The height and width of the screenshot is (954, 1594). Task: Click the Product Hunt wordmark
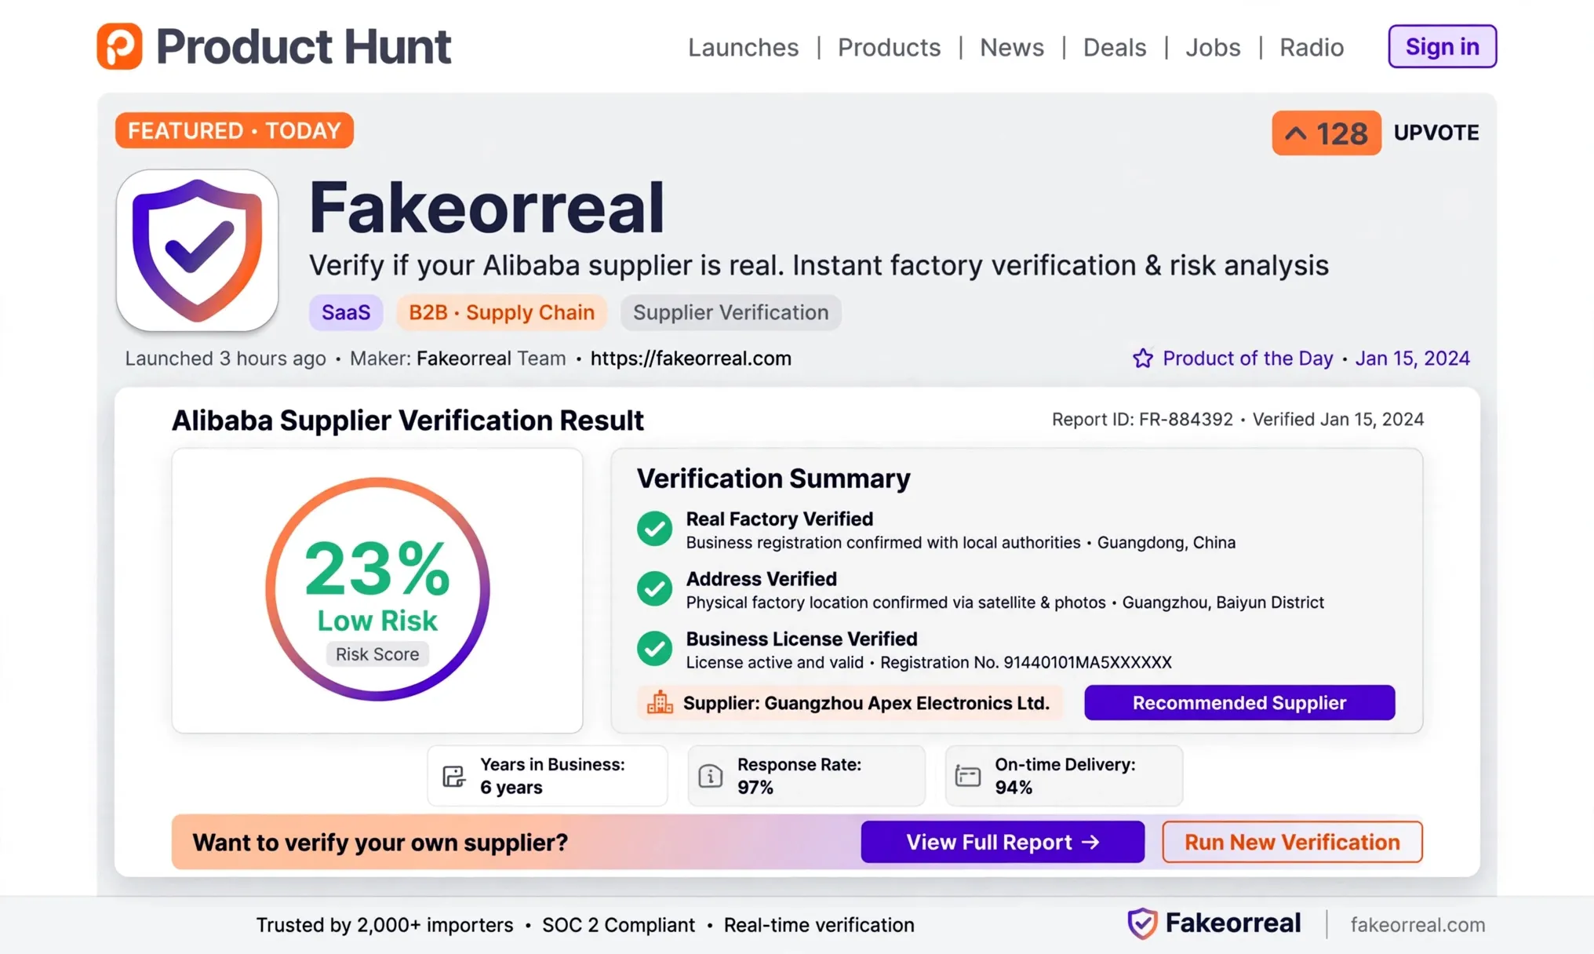(304, 46)
